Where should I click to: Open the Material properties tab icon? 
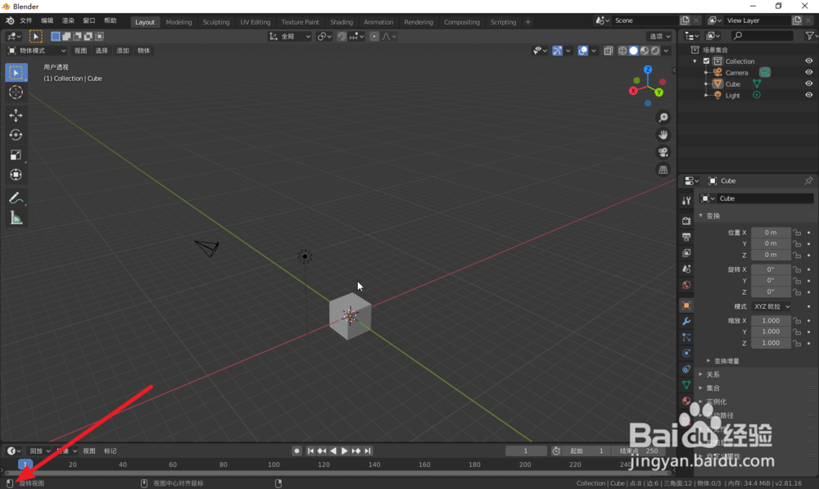pos(686,401)
